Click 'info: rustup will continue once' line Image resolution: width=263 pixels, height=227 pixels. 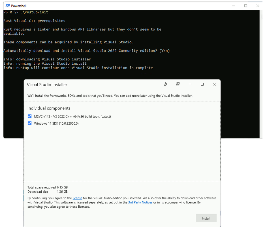(78, 68)
